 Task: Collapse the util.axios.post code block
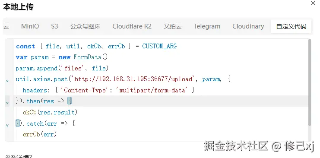tap(7, 81)
